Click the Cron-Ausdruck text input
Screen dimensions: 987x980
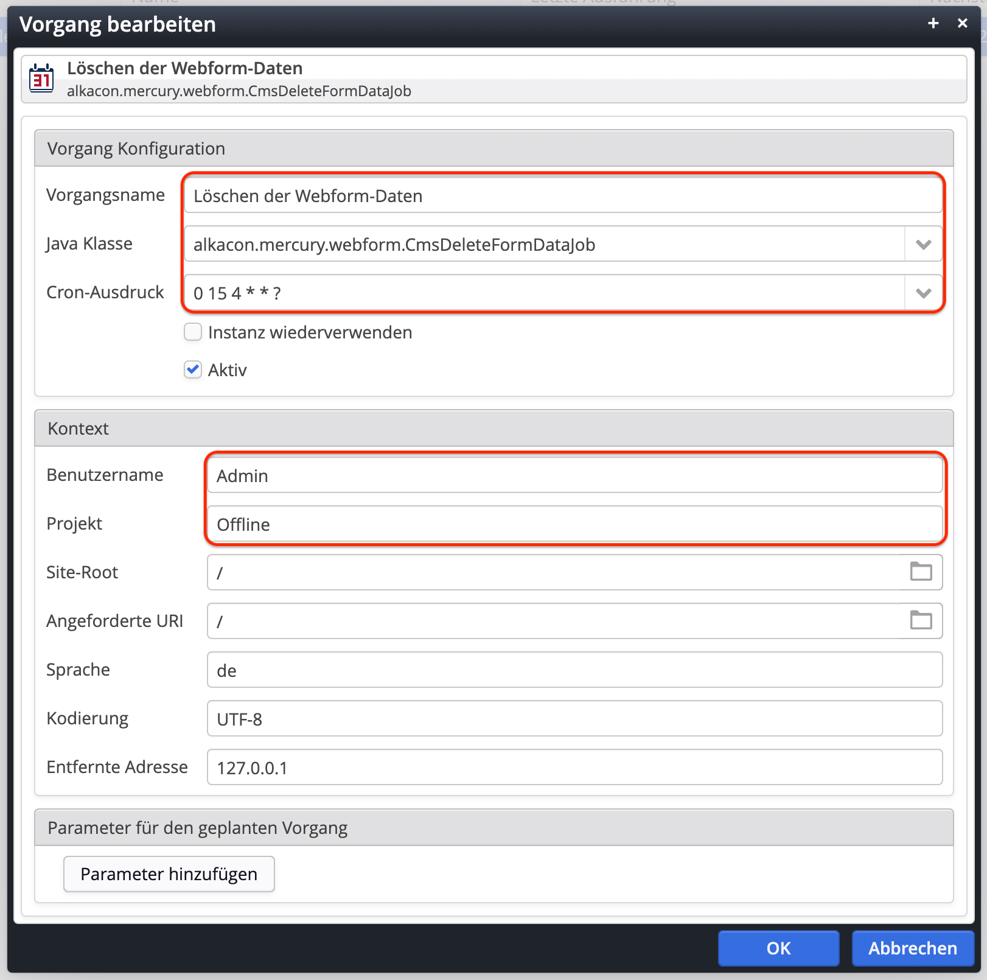[x=544, y=293]
